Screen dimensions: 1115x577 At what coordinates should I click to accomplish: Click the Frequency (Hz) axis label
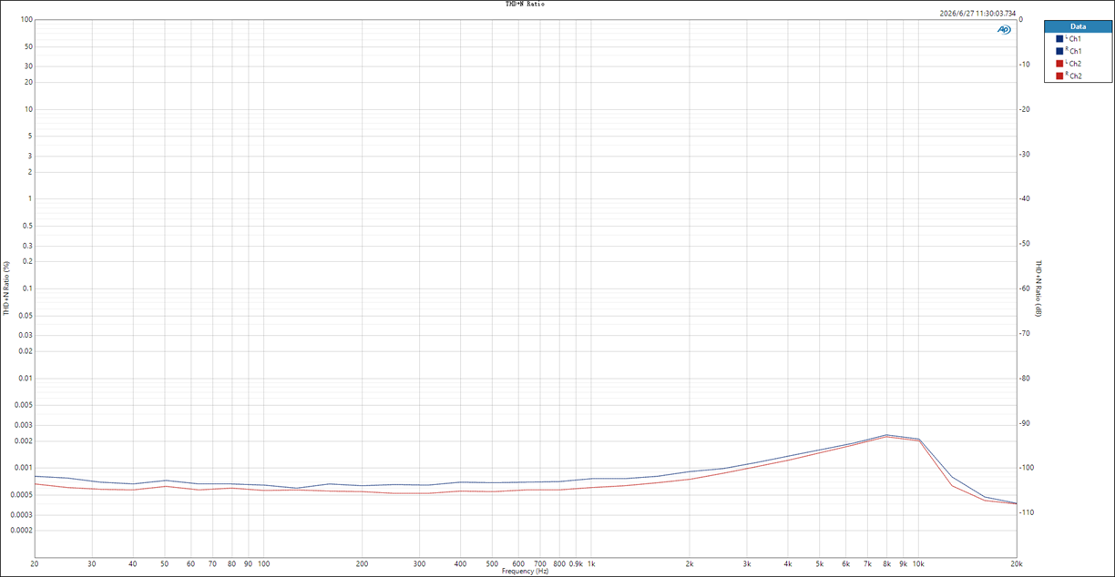(x=526, y=571)
